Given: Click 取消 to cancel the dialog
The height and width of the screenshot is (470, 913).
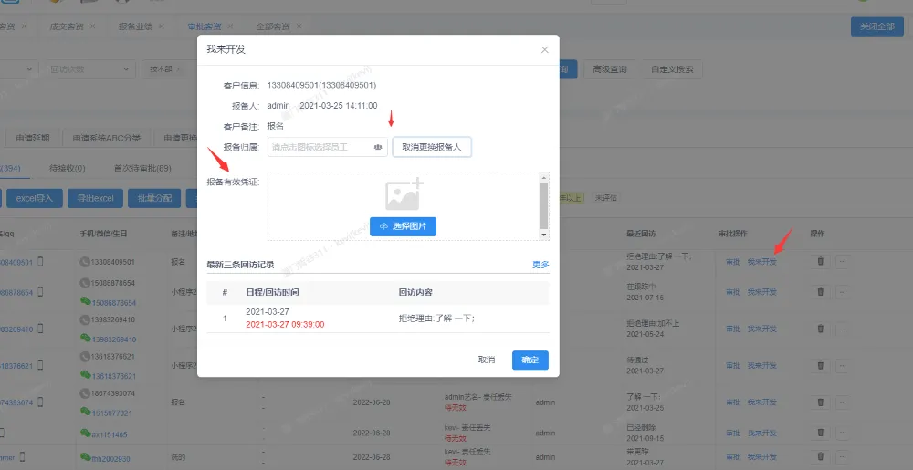Looking at the screenshot, I should [487, 360].
